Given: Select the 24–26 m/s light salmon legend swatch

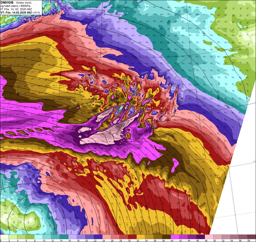Looking at the screenshot, I should [x=106, y=237].
